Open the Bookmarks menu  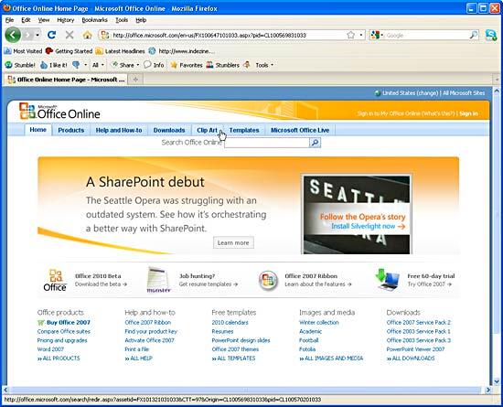coord(94,20)
